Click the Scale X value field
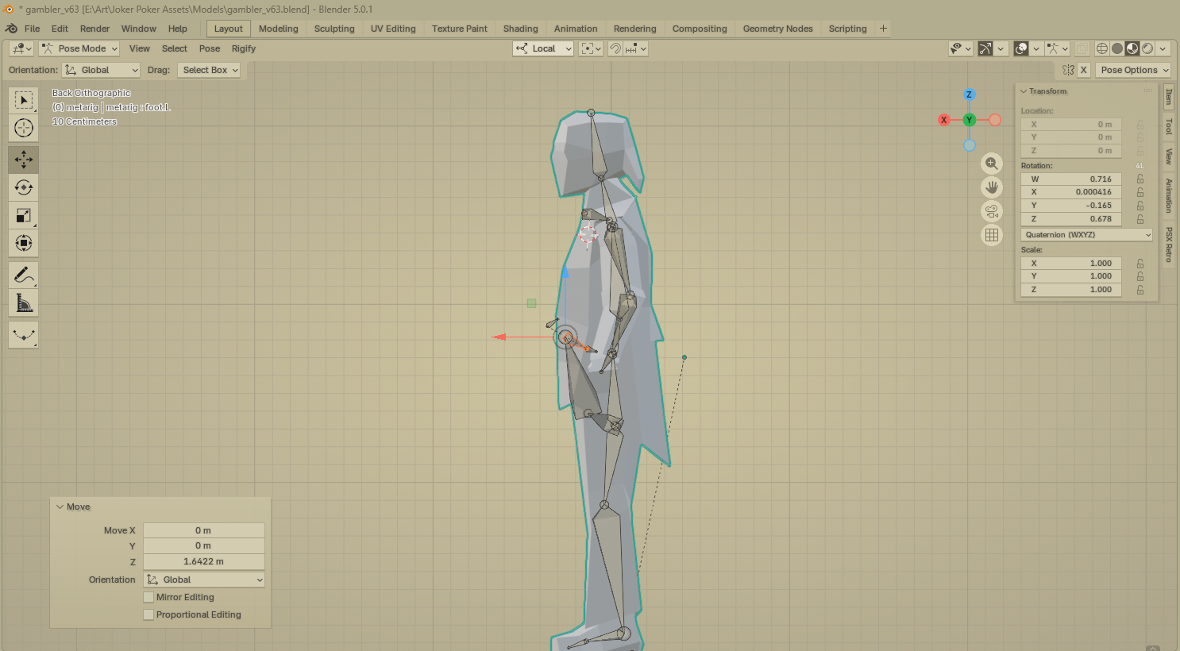 [1071, 264]
